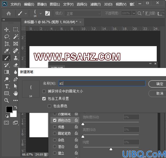166x158 pixels.
Task: Click the zoom percentage 66.67% field
Action: point(28,154)
